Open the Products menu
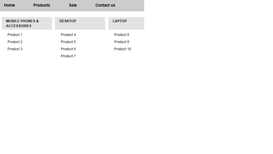 (x=42, y=5)
